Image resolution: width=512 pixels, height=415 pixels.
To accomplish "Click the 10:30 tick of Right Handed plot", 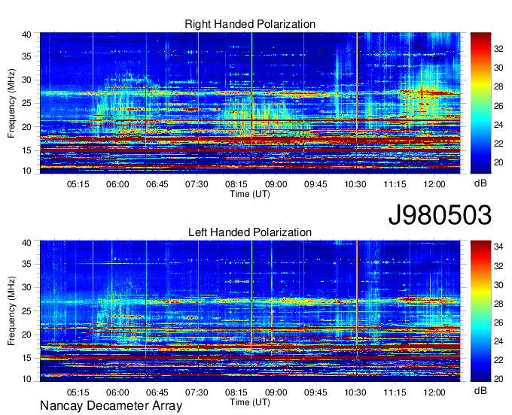I will pos(355,184).
